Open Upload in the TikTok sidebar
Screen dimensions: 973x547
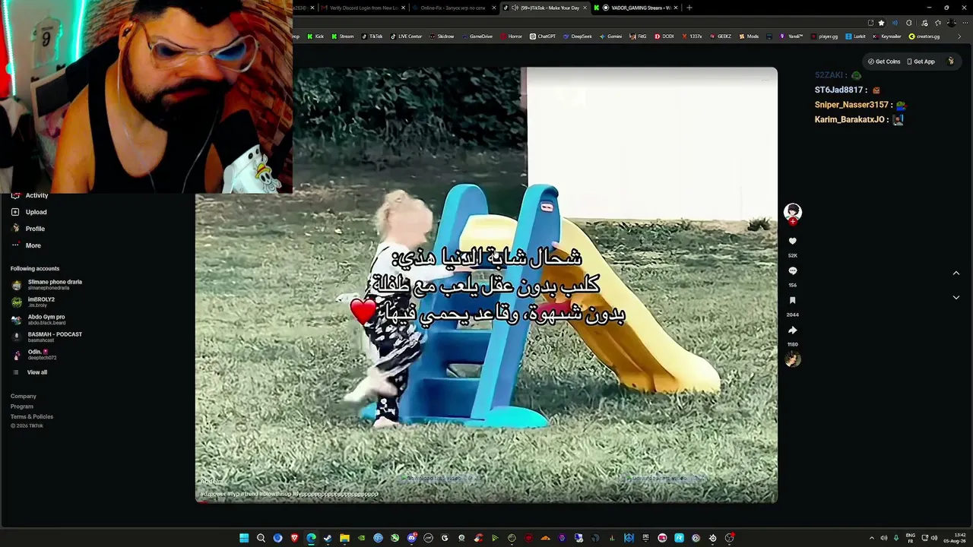coord(29,212)
